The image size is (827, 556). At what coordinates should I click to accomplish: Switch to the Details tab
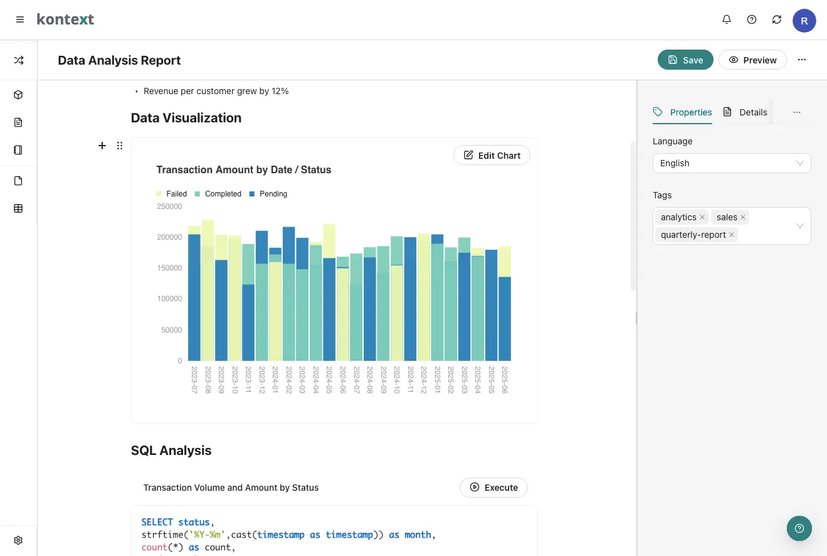[745, 112]
